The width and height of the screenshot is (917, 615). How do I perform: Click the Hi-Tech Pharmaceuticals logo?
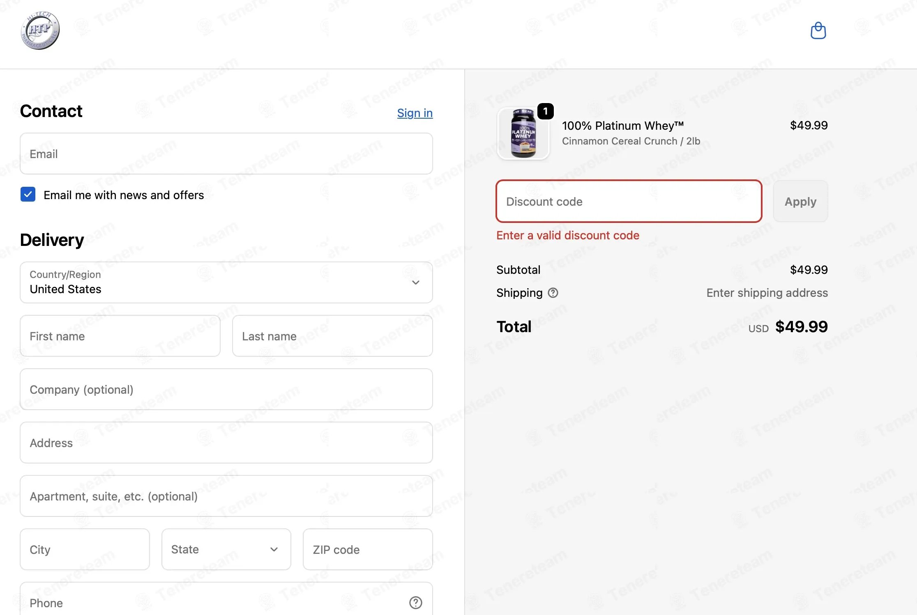click(x=40, y=30)
